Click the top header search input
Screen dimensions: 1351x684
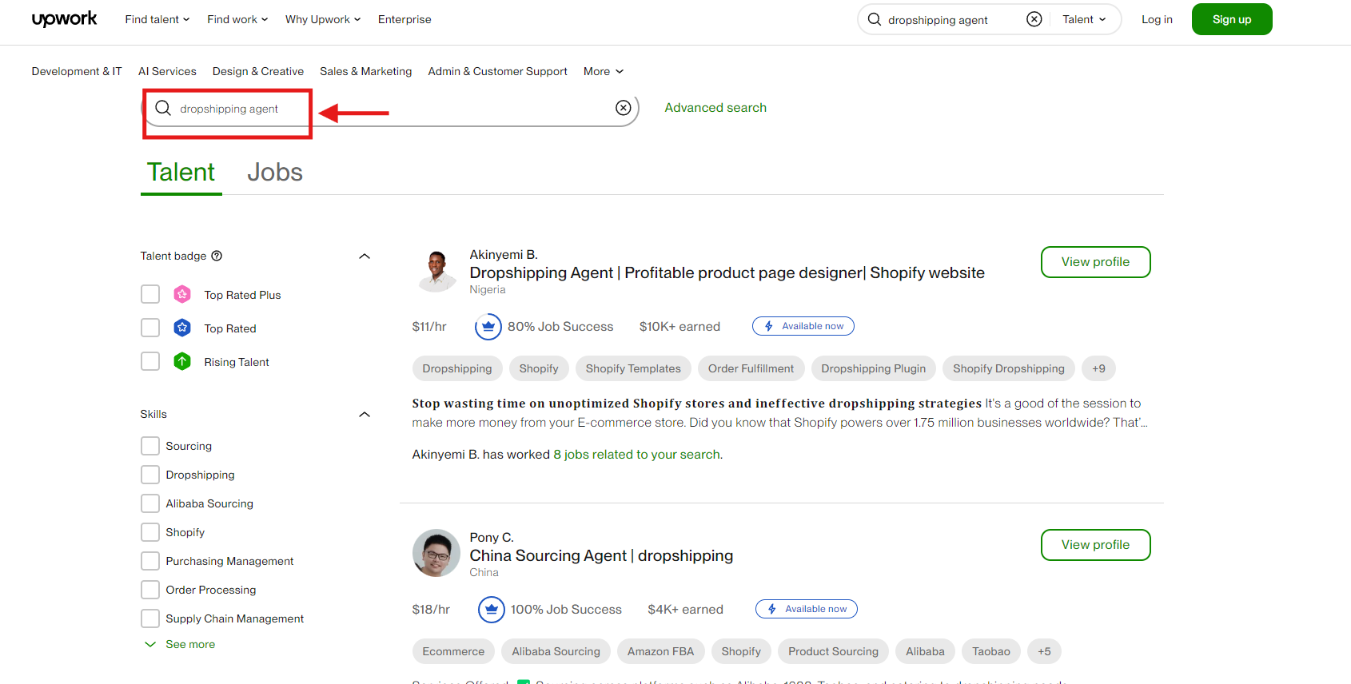(953, 20)
